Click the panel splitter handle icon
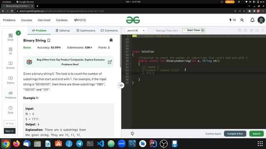 click(121, 85)
